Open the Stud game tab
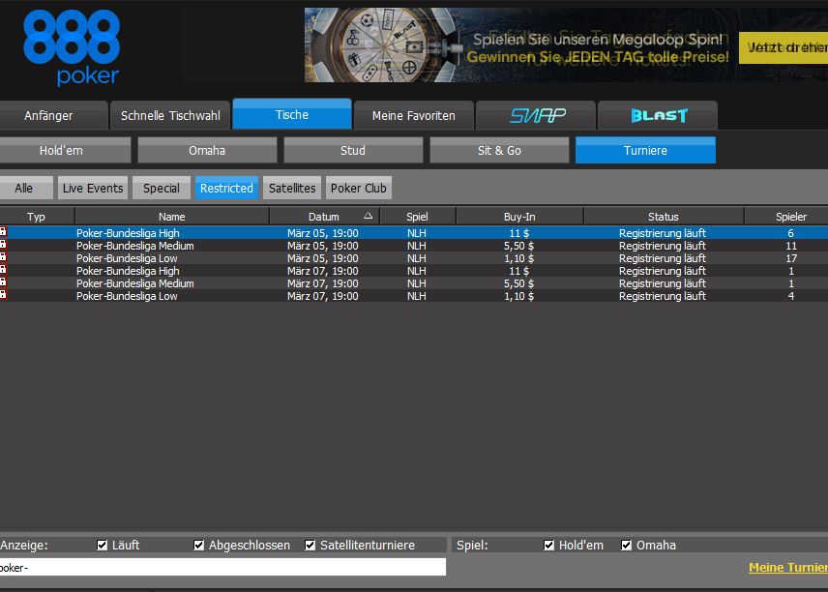The width and height of the screenshot is (828, 592). pos(353,151)
